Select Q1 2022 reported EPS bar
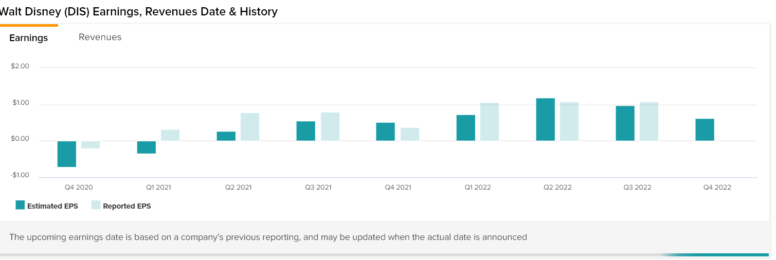The image size is (776, 260). (x=490, y=122)
